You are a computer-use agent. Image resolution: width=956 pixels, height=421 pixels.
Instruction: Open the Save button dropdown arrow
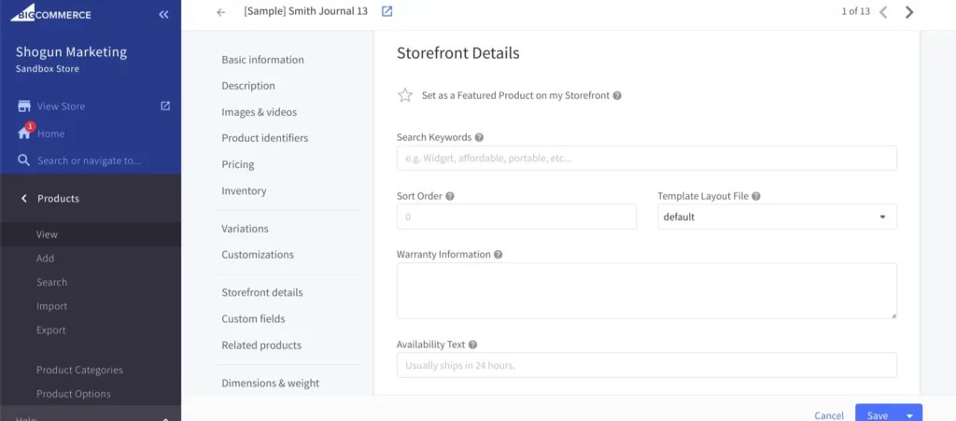pyautogui.click(x=909, y=414)
